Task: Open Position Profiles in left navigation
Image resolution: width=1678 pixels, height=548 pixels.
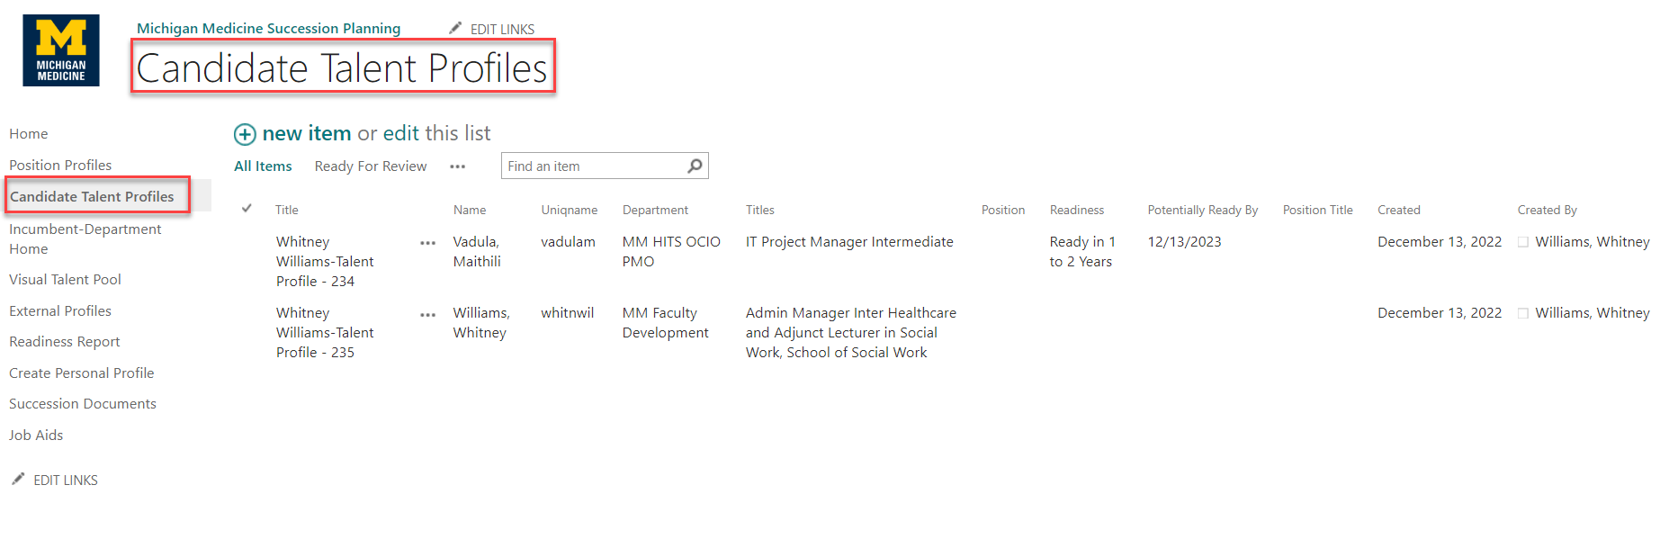Action: pyautogui.click(x=60, y=166)
